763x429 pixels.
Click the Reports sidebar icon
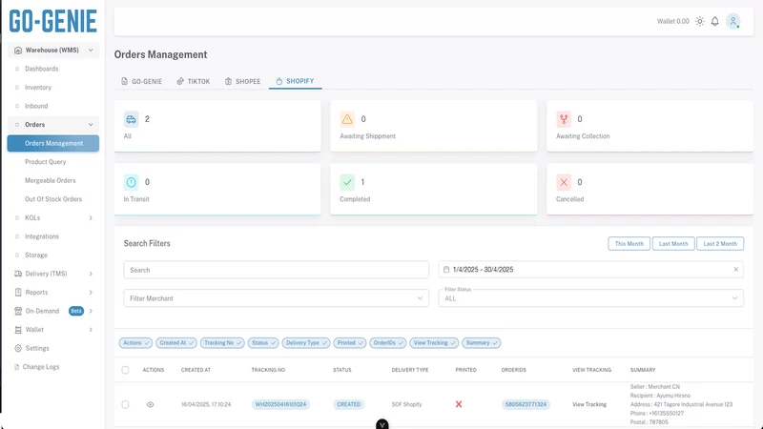click(x=18, y=293)
